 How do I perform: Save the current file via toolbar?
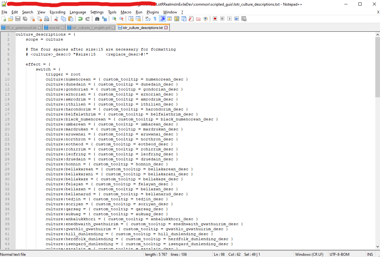(x=18, y=19)
